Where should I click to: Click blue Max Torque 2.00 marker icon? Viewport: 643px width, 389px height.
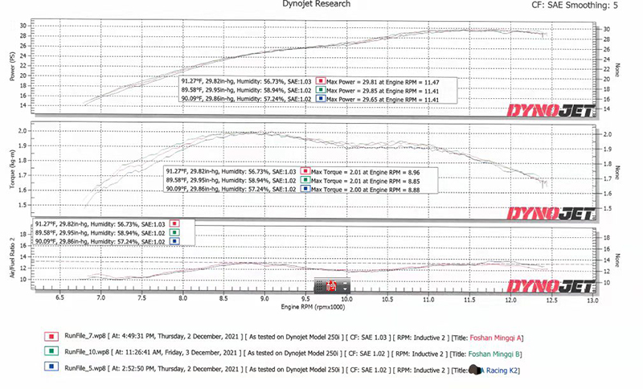308,190
